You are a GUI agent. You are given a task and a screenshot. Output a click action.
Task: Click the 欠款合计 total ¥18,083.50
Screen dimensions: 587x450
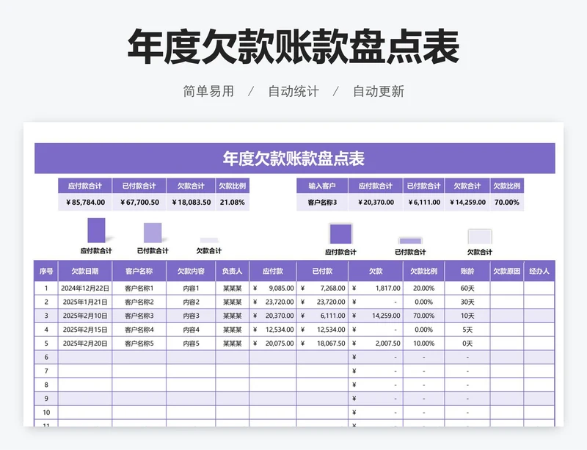(191, 203)
